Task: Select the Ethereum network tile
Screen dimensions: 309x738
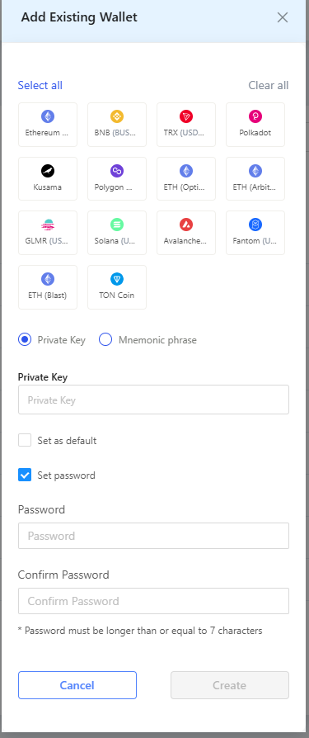Action: pos(48,125)
